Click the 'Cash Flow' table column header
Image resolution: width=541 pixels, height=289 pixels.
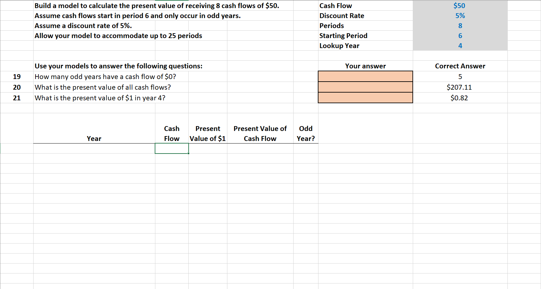pyautogui.click(x=172, y=133)
